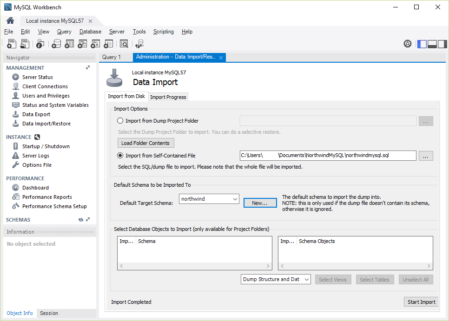Open the Query menu
The width and height of the screenshot is (449, 321).
pyautogui.click(x=64, y=32)
